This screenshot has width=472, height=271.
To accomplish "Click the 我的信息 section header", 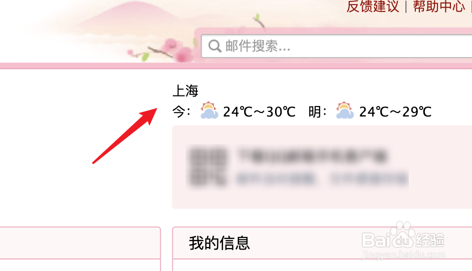I will 219,243.
